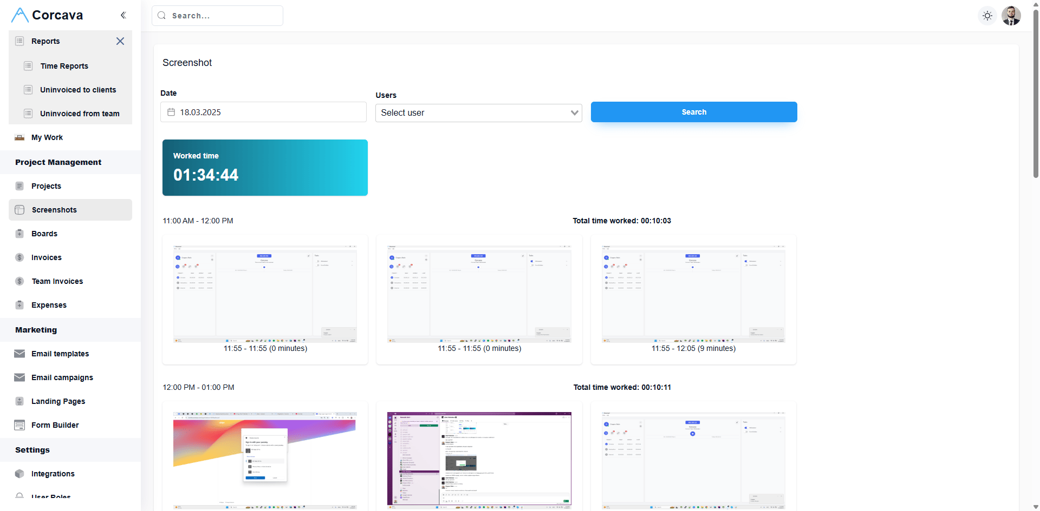Click the Boards sidebar icon
1040x511 pixels.
pyautogui.click(x=19, y=234)
